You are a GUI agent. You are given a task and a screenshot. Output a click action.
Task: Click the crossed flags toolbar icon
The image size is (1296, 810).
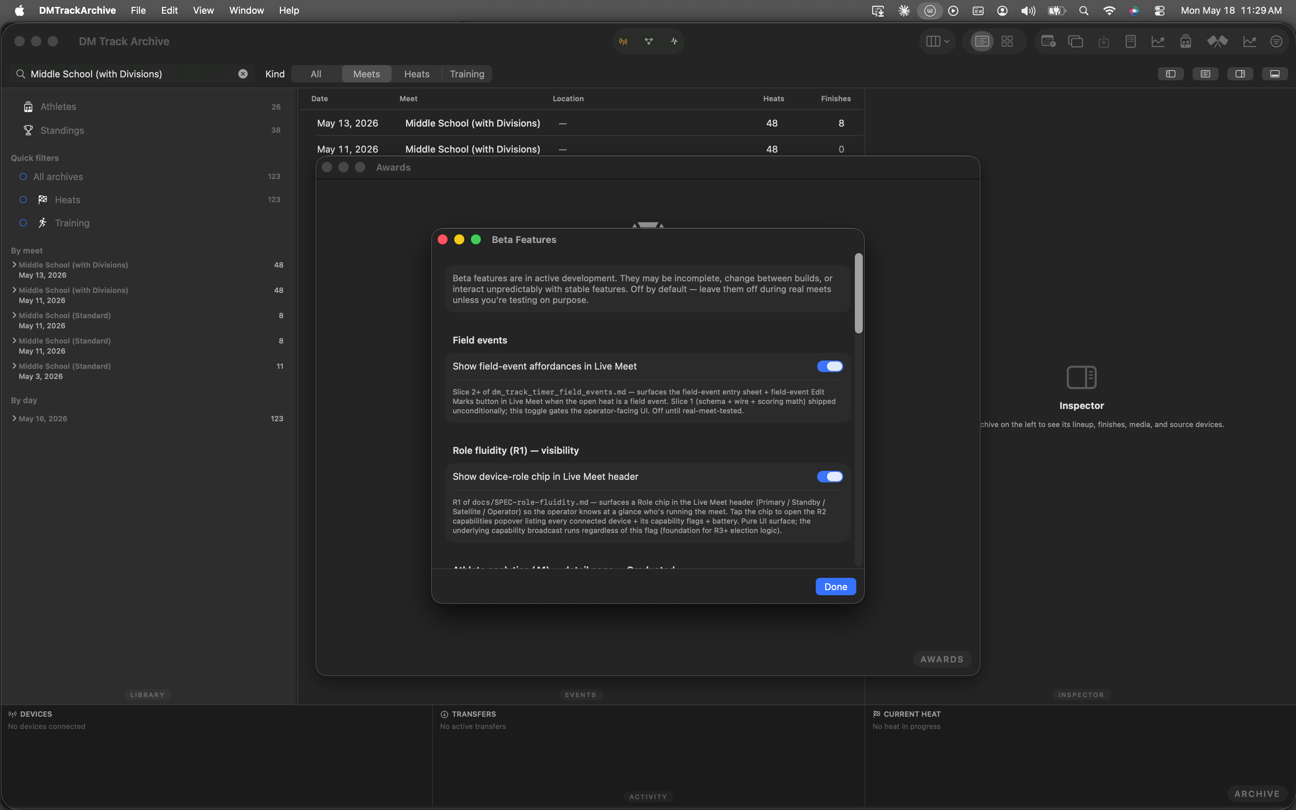coord(1217,41)
